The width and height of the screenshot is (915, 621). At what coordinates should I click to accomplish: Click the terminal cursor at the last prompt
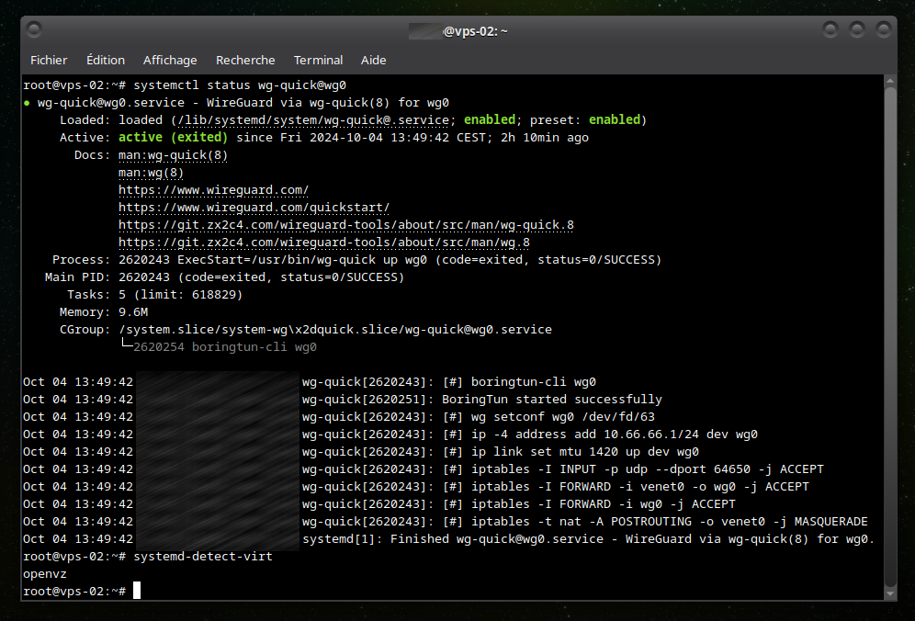(x=137, y=591)
